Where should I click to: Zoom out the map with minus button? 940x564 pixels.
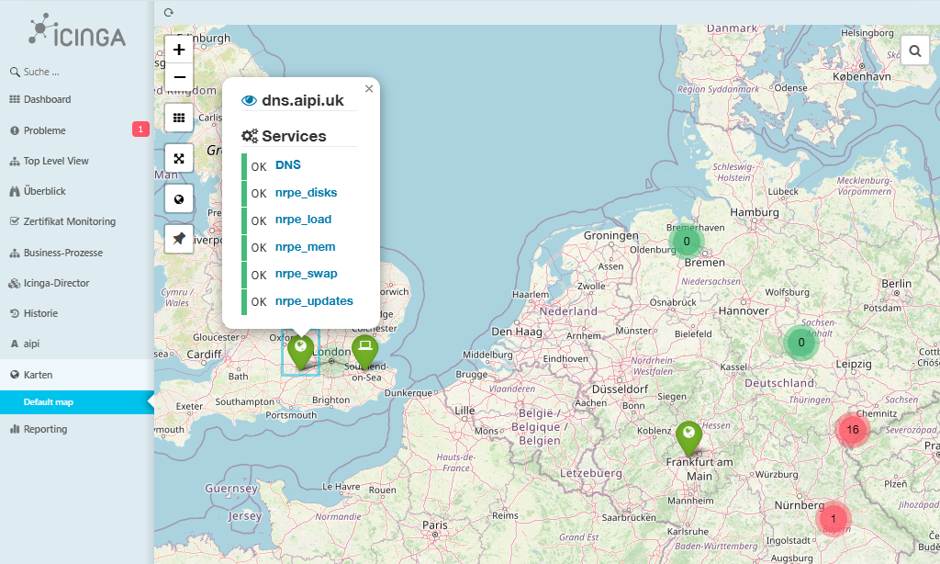coord(179,77)
